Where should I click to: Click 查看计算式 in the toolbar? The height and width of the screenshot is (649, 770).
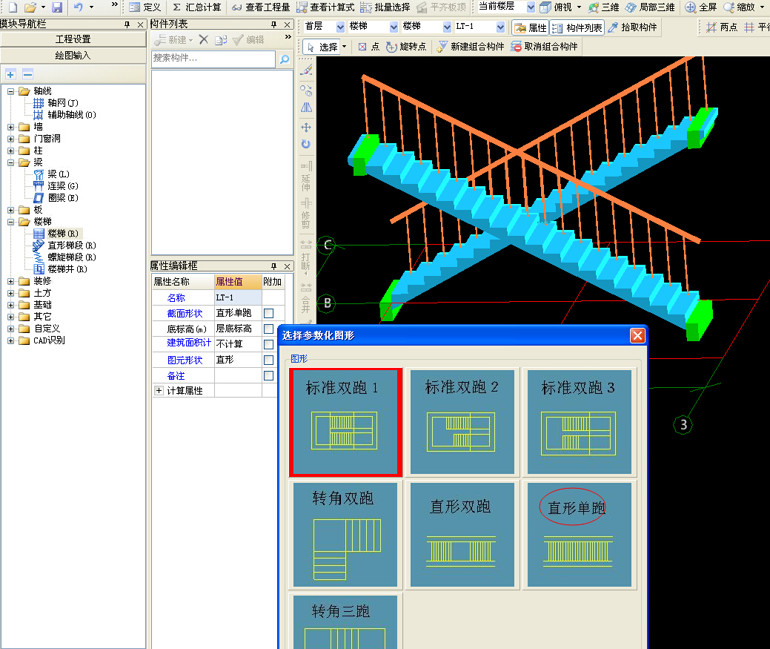point(326,7)
